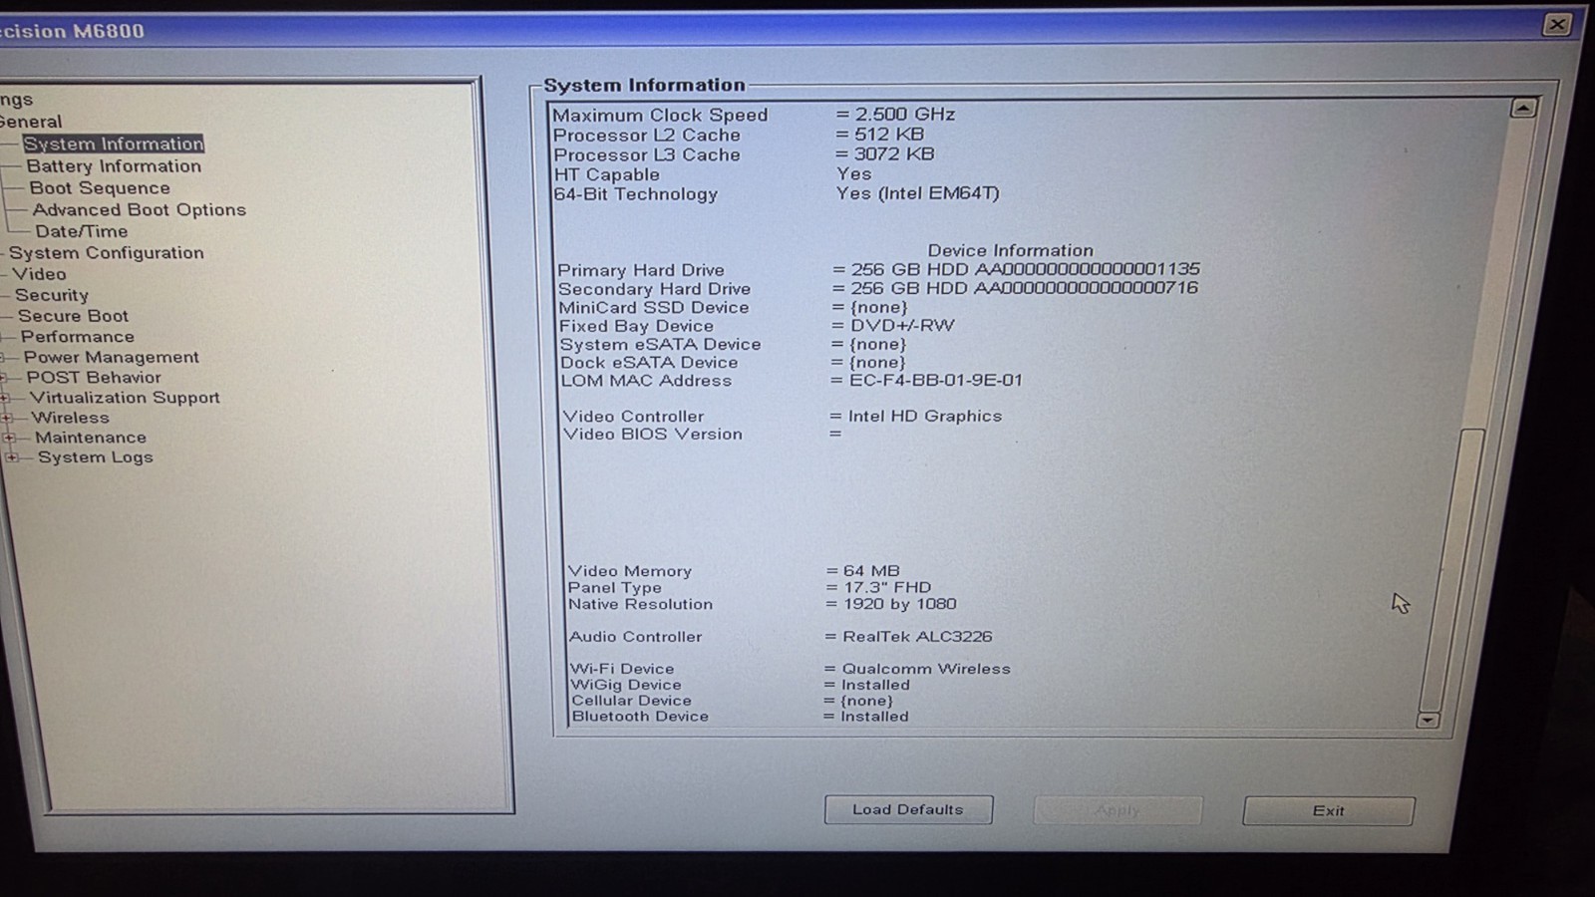Screen dimensions: 1595x897
Task: Click Processor L3 Cache row
Action: (x=745, y=154)
